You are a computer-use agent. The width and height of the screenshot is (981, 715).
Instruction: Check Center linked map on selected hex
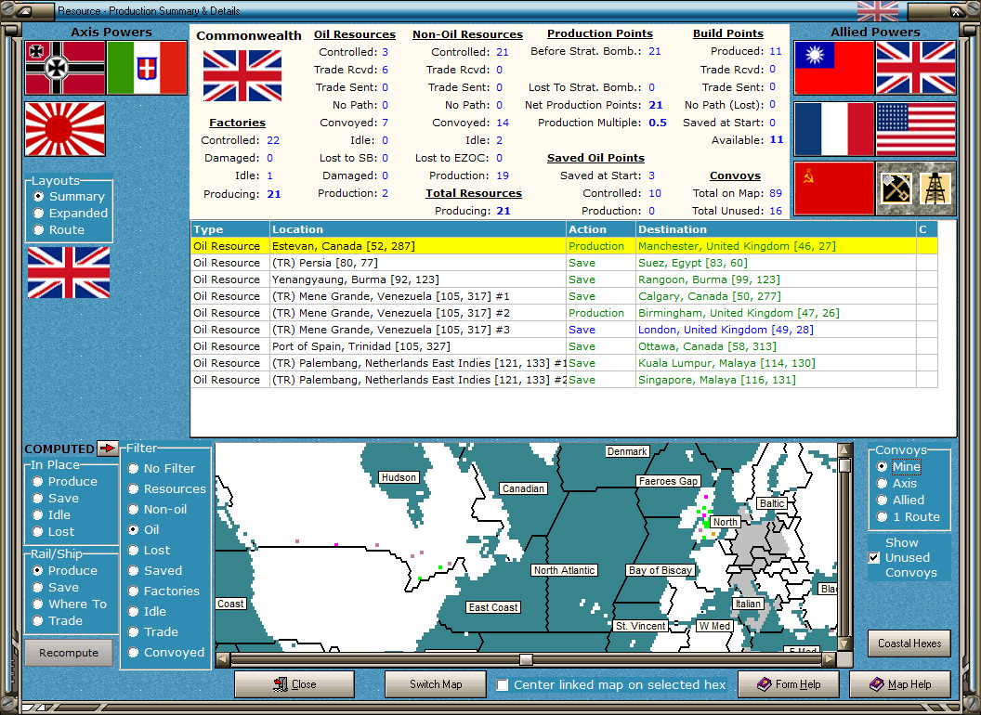pyautogui.click(x=502, y=685)
